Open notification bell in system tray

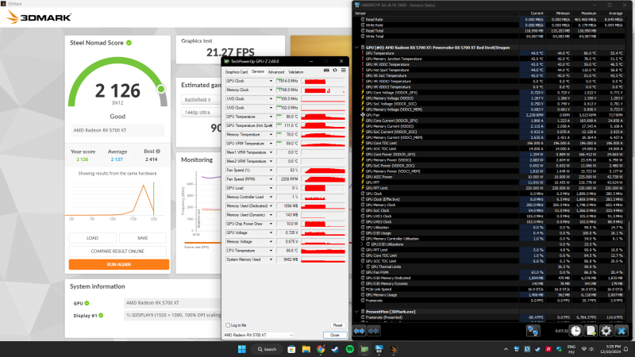626,349
